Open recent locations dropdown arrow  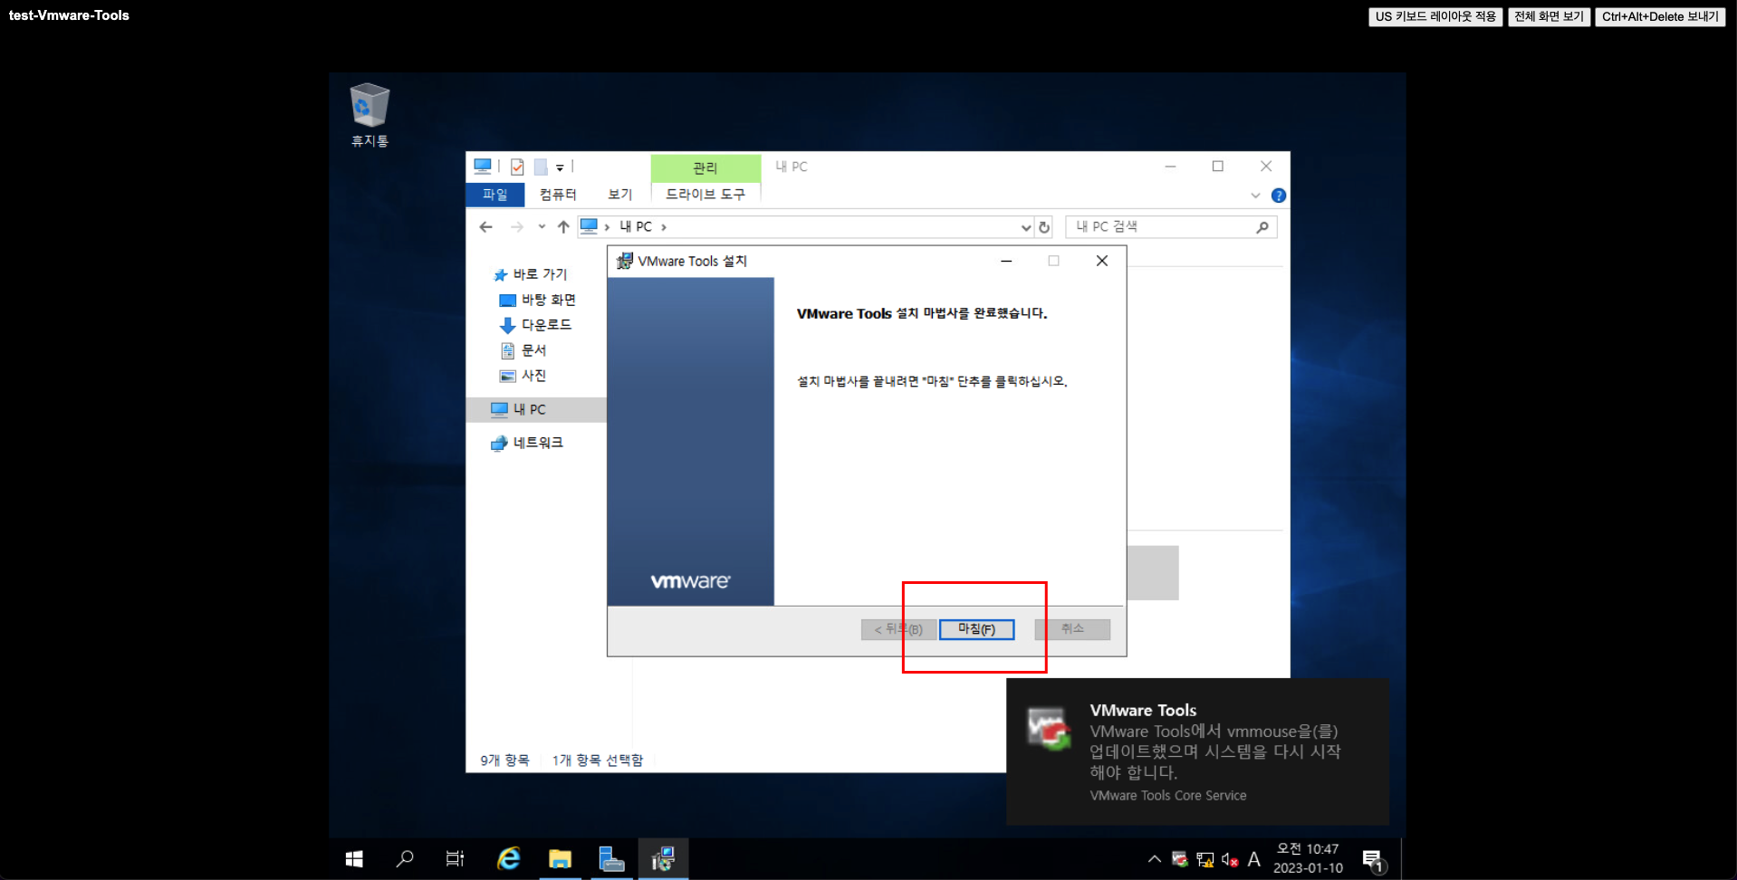[x=542, y=227]
